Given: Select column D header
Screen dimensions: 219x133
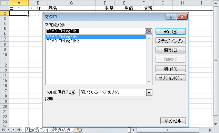Looking at the screenshot, I should (x=105, y=3).
